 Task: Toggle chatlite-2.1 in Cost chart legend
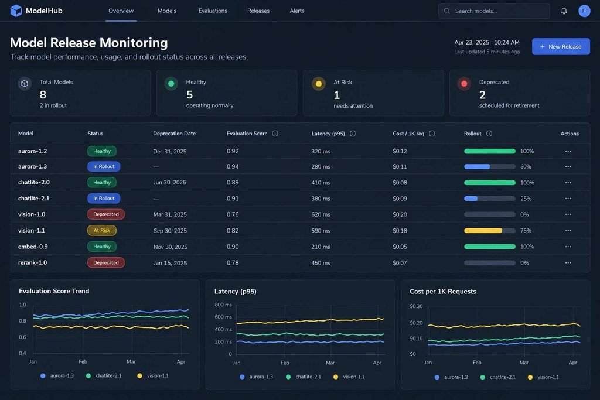[x=498, y=377]
